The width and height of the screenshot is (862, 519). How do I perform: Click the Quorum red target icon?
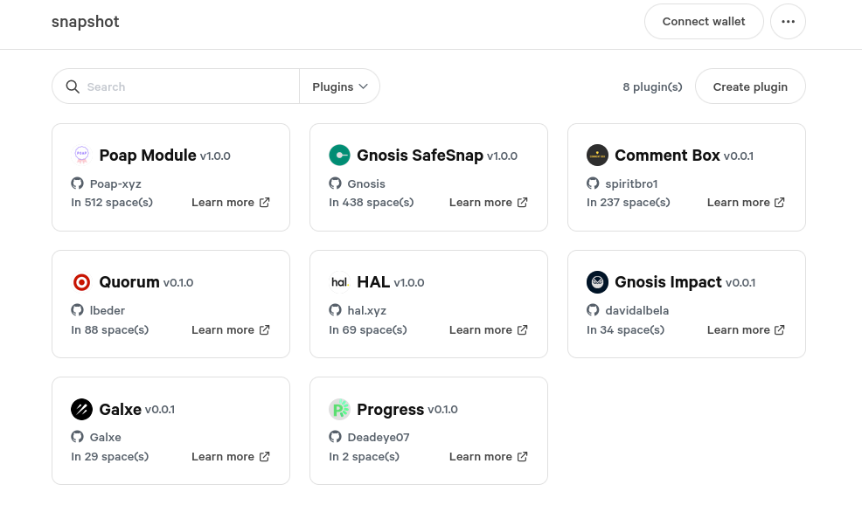[x=81, y=282]
